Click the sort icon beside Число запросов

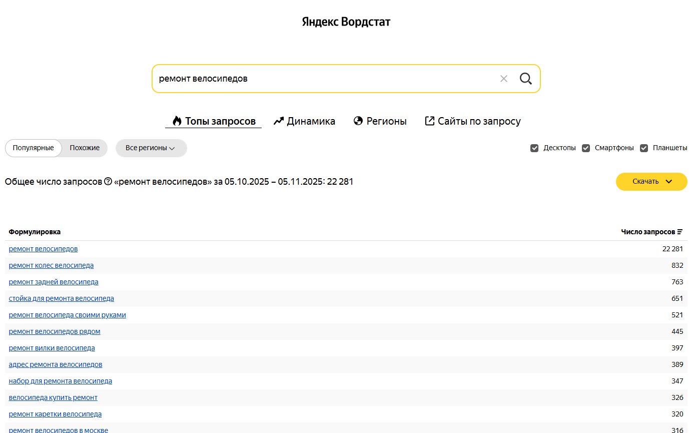point(680,232)
